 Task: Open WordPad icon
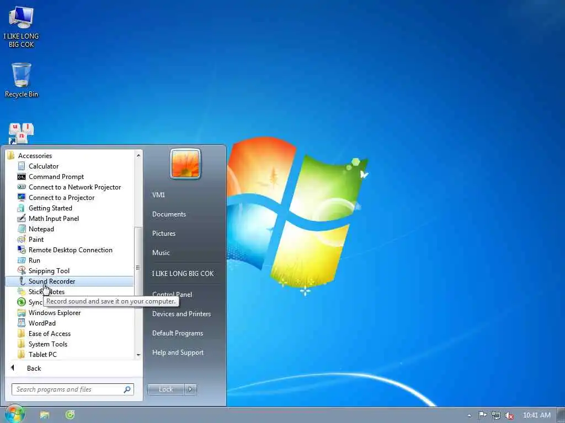click(22, 323)
